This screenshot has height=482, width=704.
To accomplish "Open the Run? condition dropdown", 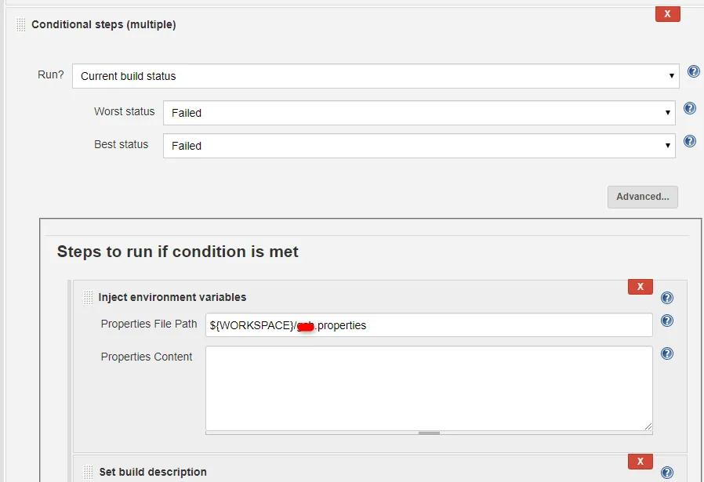I will pyautogui.click(x=376, y=76).
